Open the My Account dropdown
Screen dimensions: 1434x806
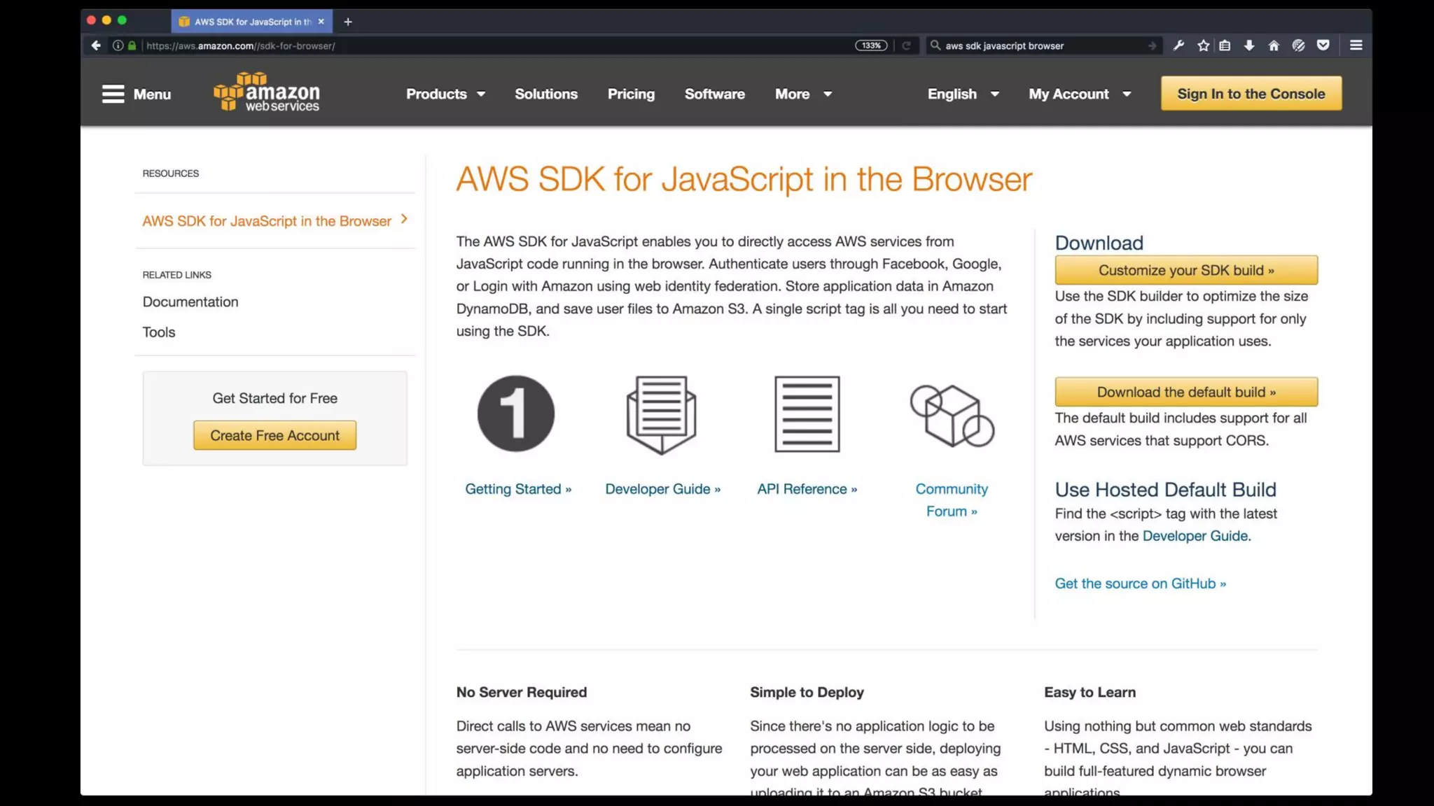coord(1080,94)
